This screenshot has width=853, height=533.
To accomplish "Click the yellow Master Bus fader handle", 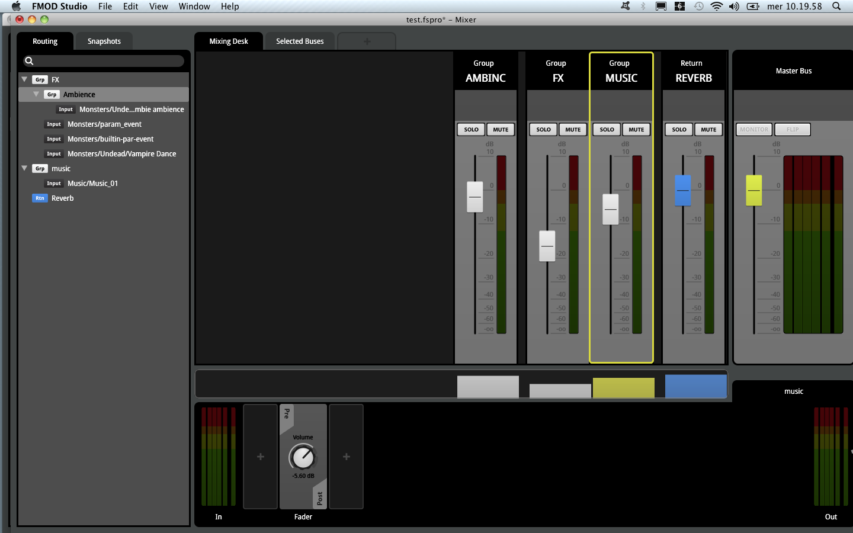I will point(754,190).
